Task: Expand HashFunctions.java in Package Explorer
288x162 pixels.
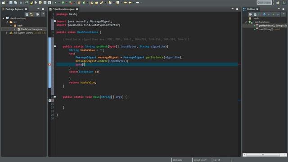Action: click(x=14, y=29)
